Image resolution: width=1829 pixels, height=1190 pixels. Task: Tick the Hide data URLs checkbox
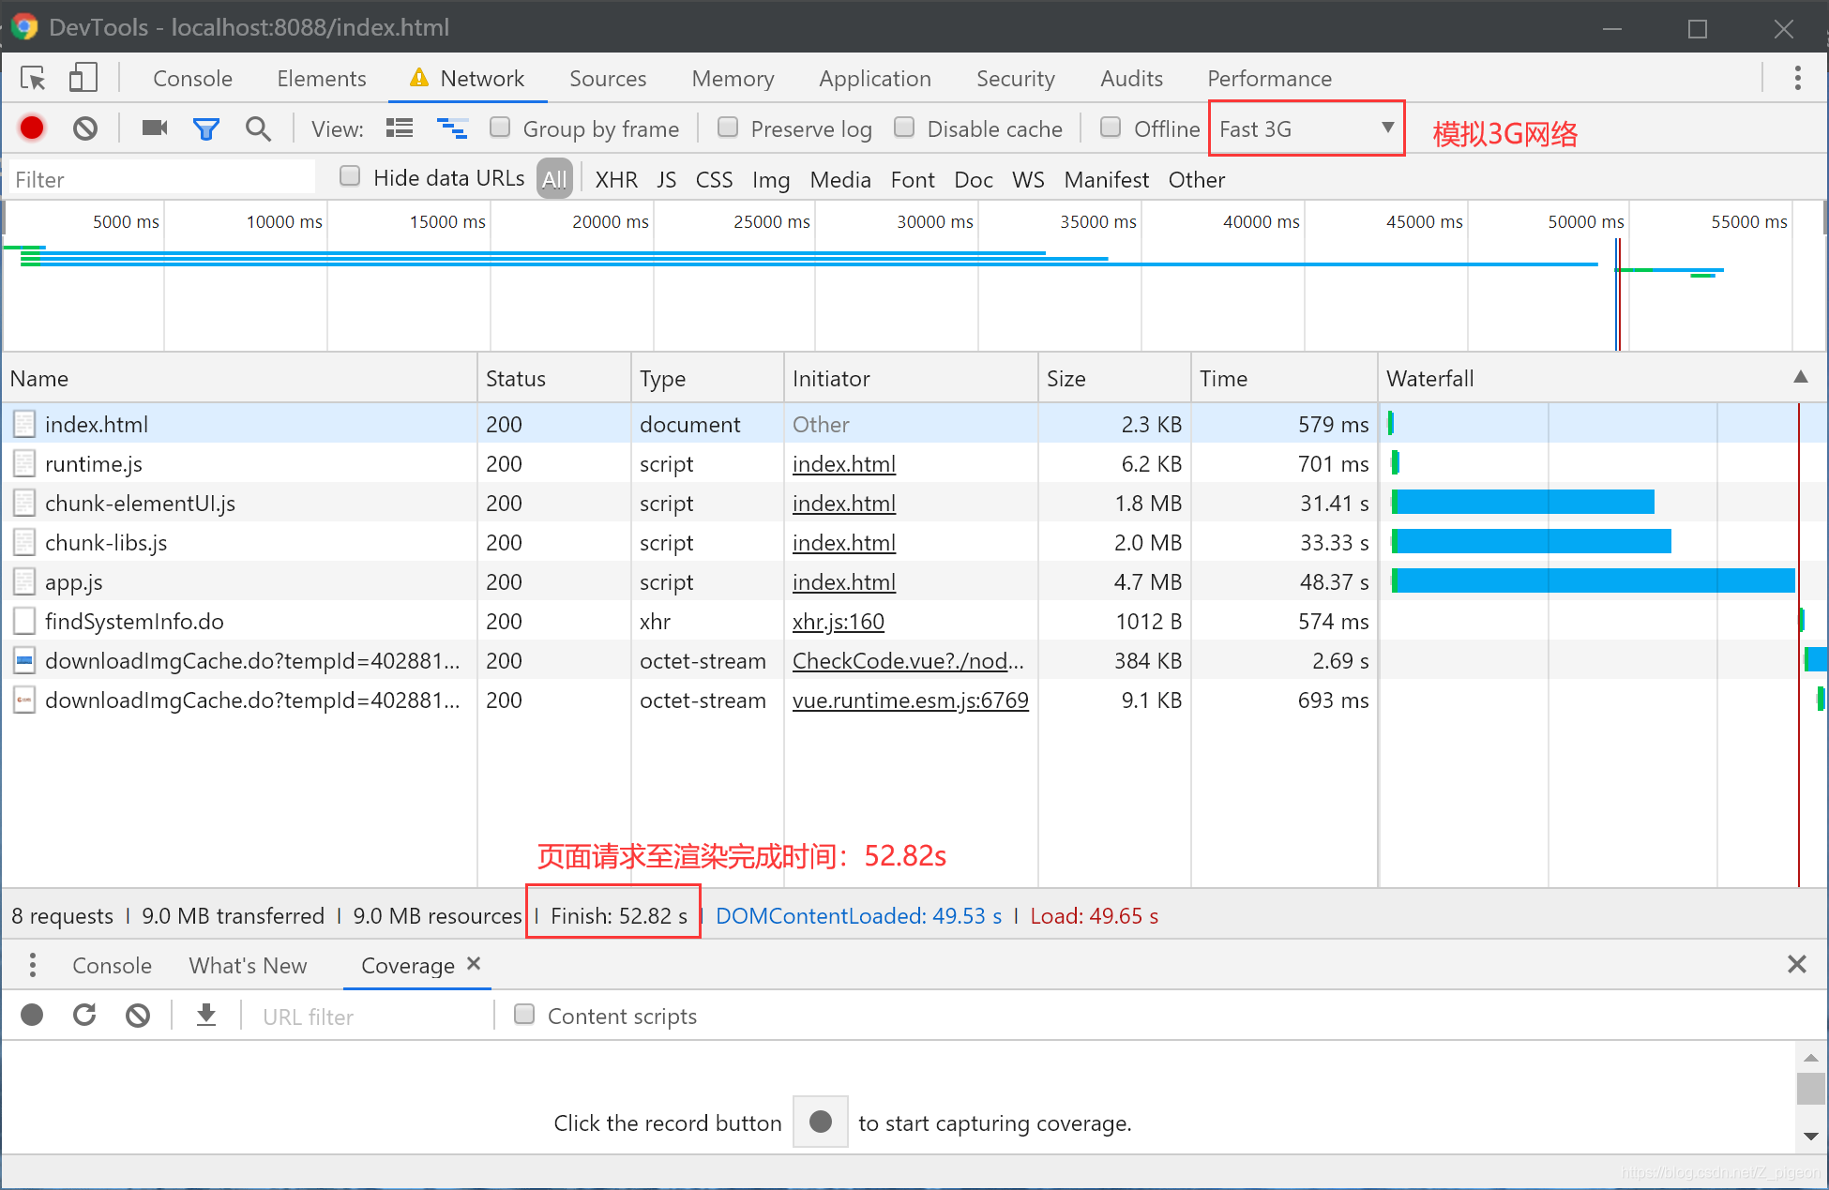(x=350, y=177)
